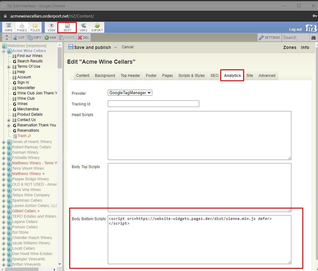Click the padlock icon in address bar

click(5, 16)
